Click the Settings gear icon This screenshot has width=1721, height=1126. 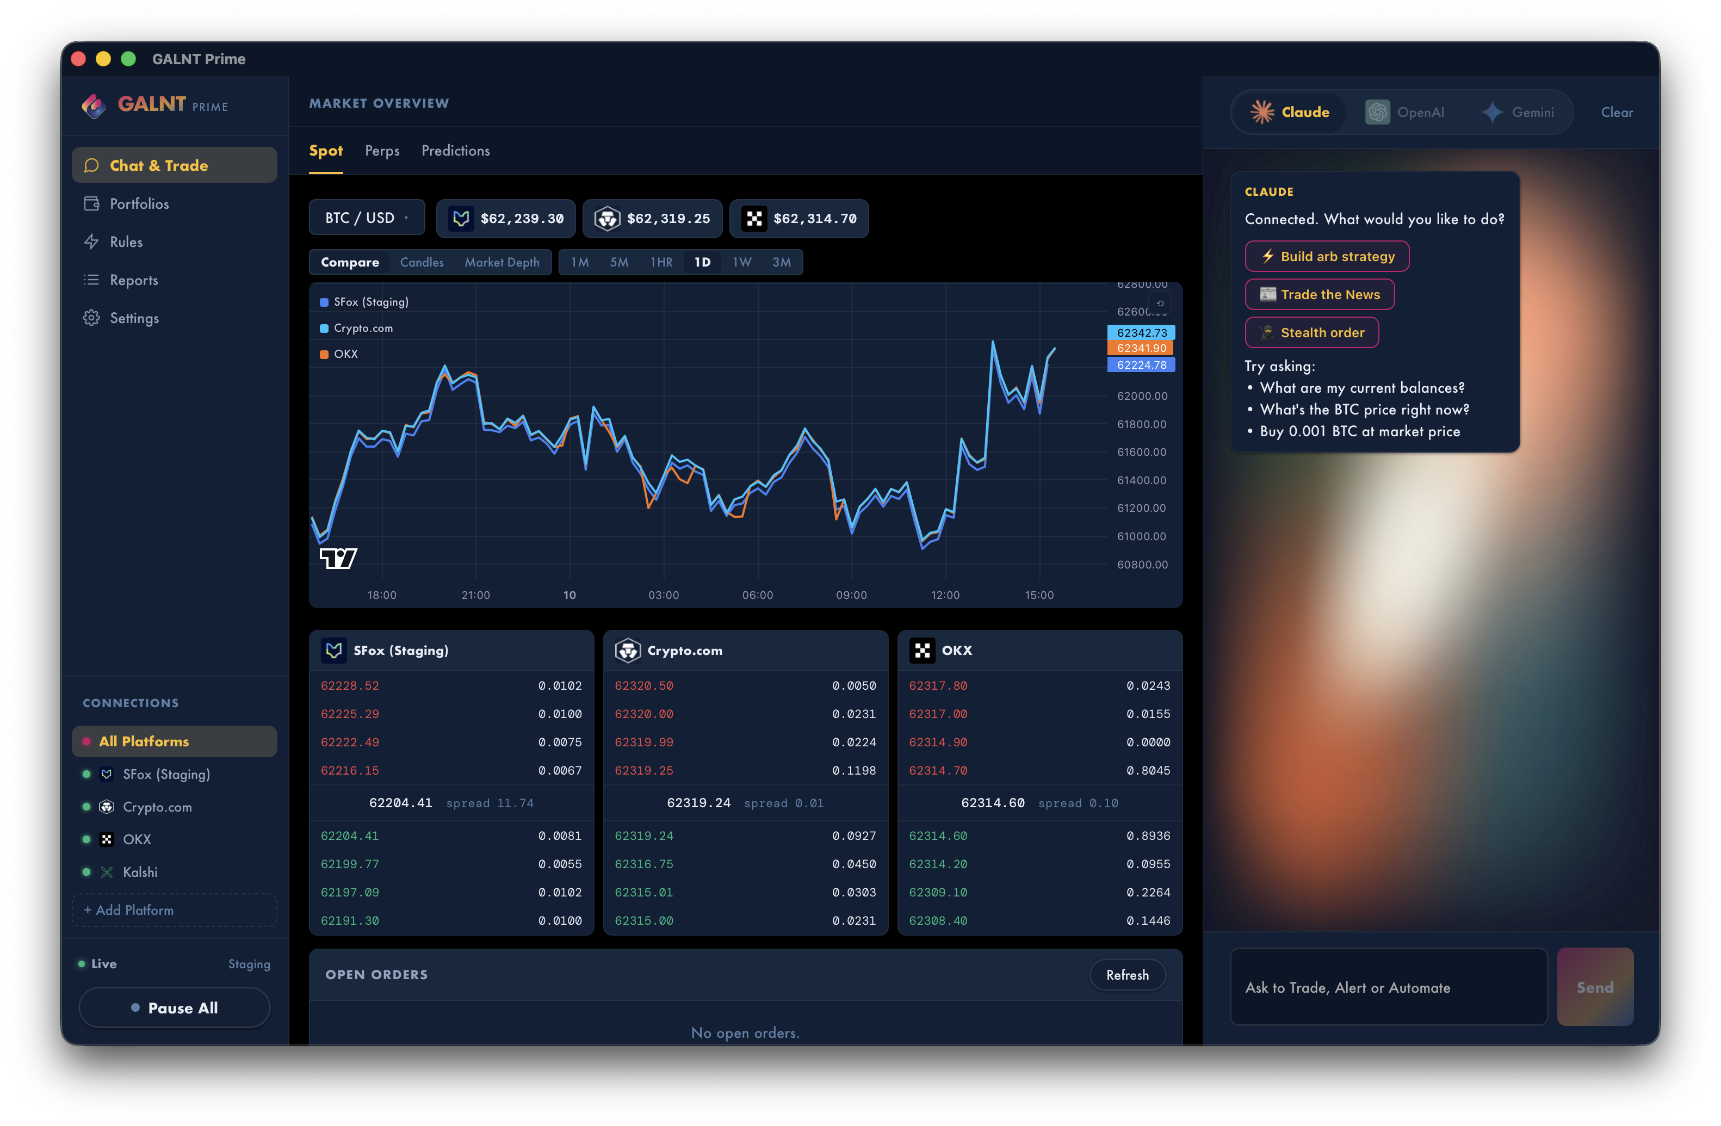(91, 318)
